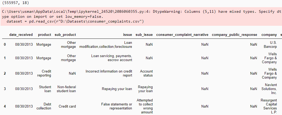The height and width of the screenshot is (115, 282).
Task: Click the False statements or representation cell
Action: 117,106
